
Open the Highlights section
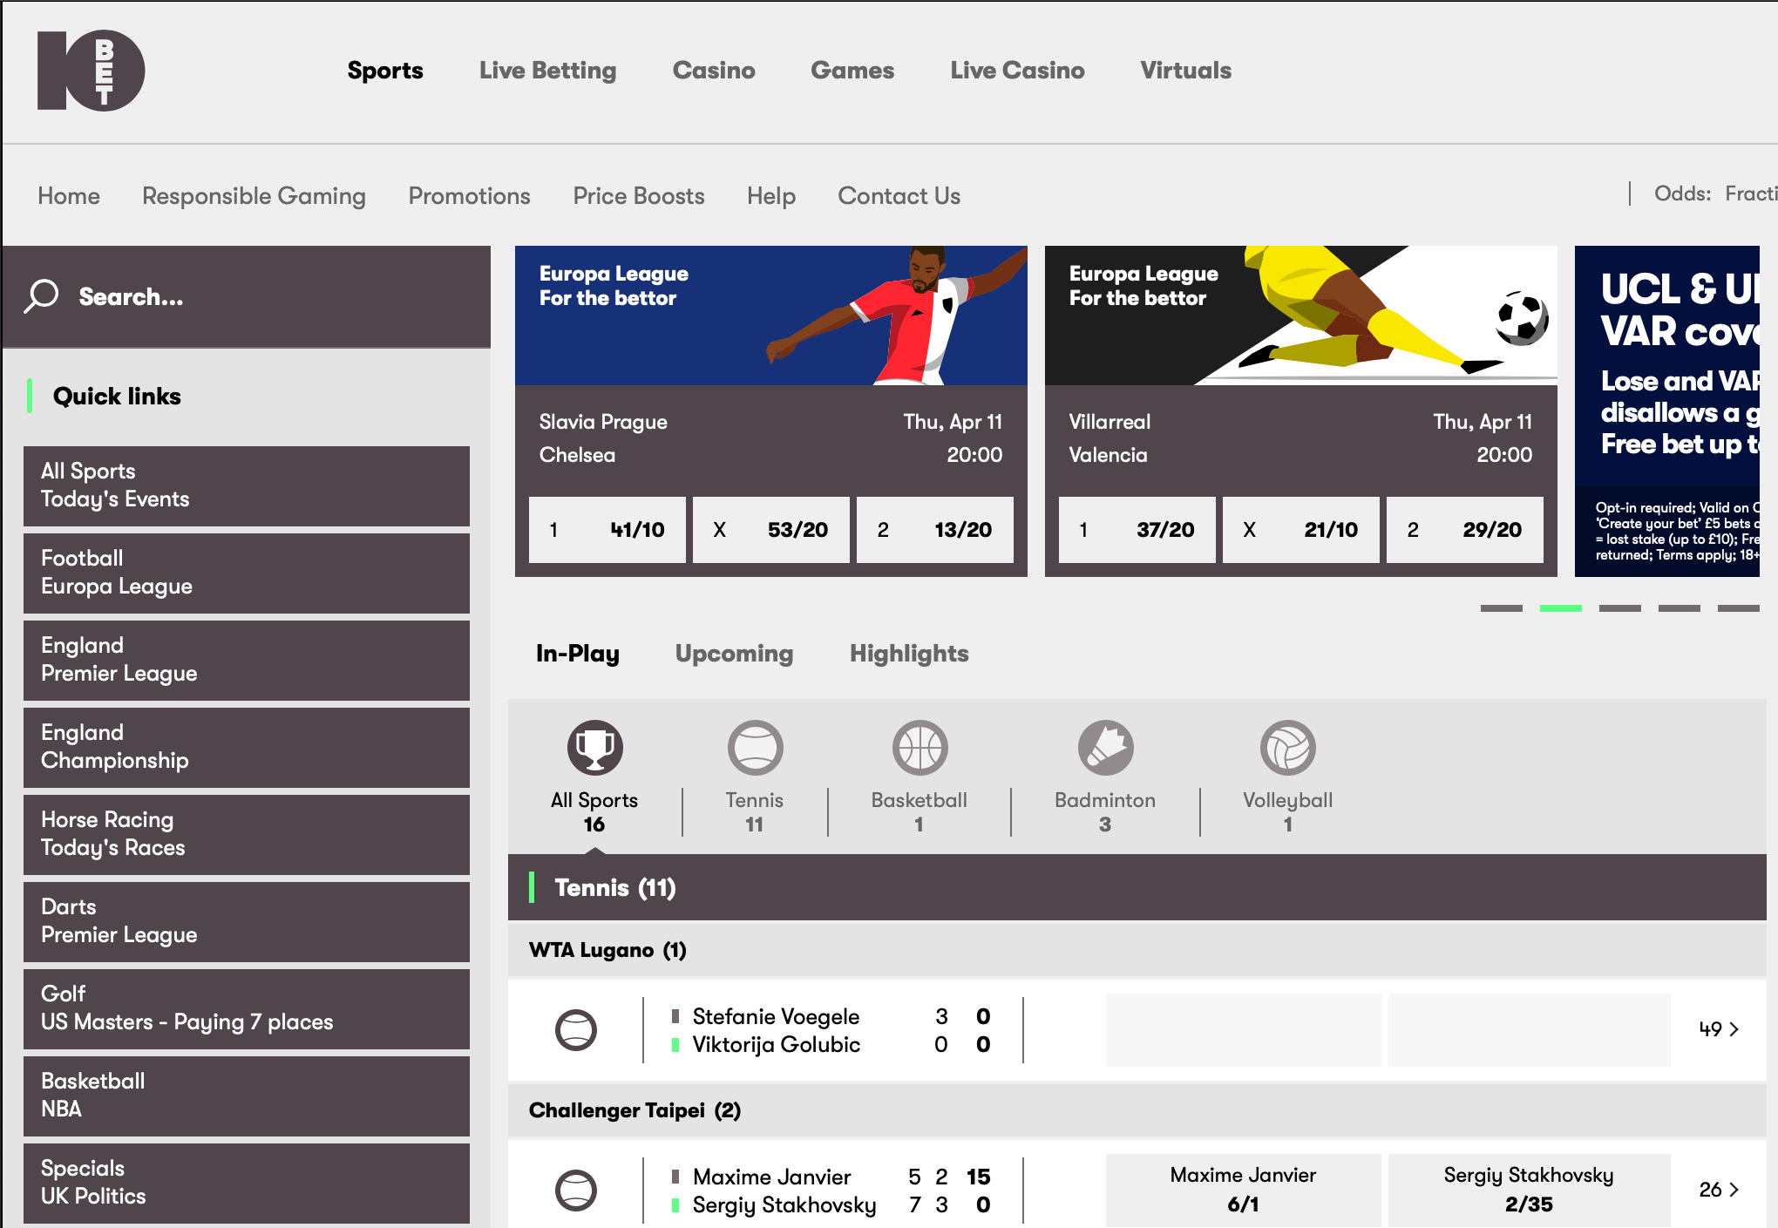click(909, 653)
